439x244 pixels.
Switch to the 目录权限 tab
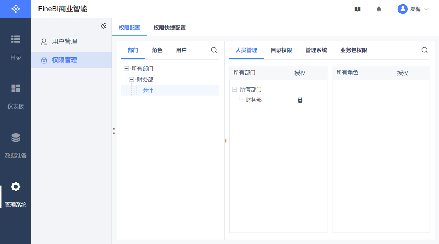tap(281, 50)
